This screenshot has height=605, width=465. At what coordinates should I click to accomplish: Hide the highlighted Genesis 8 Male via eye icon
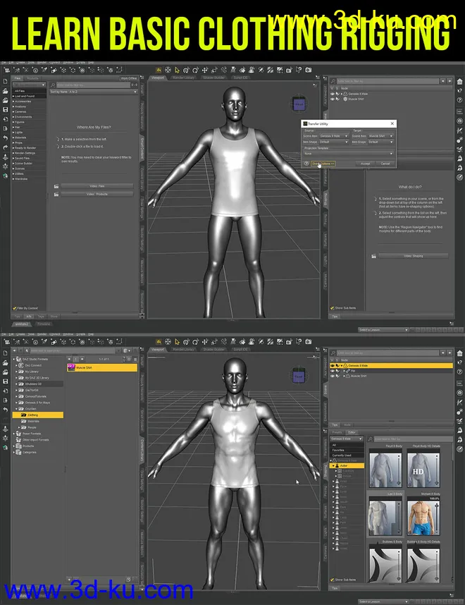click(333, 367)
